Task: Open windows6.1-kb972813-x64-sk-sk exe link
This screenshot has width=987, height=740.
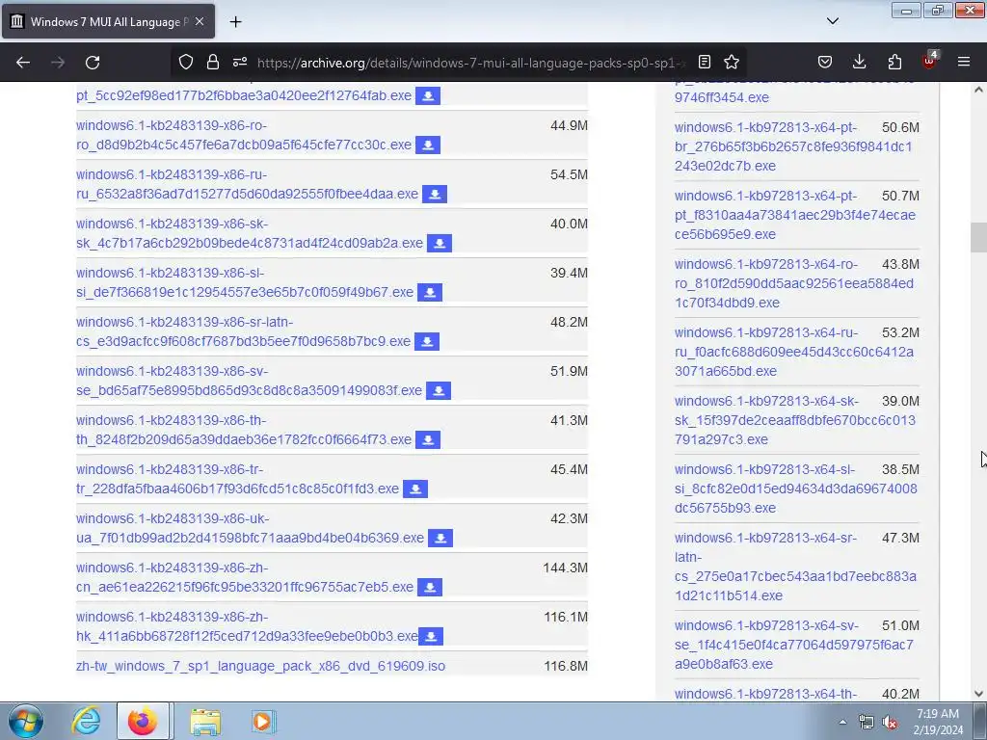Action: tap(794, 420)
